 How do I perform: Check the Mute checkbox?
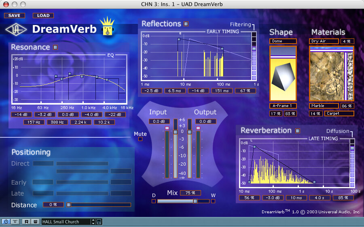coord(140,139)
